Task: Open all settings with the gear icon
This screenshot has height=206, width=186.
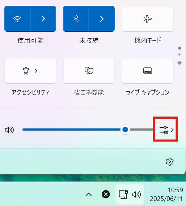Action: 170,162
